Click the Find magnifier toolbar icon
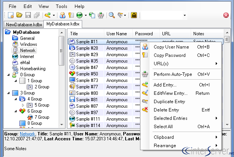This screenshot has width=234, height=157. (x=111, y=15)
